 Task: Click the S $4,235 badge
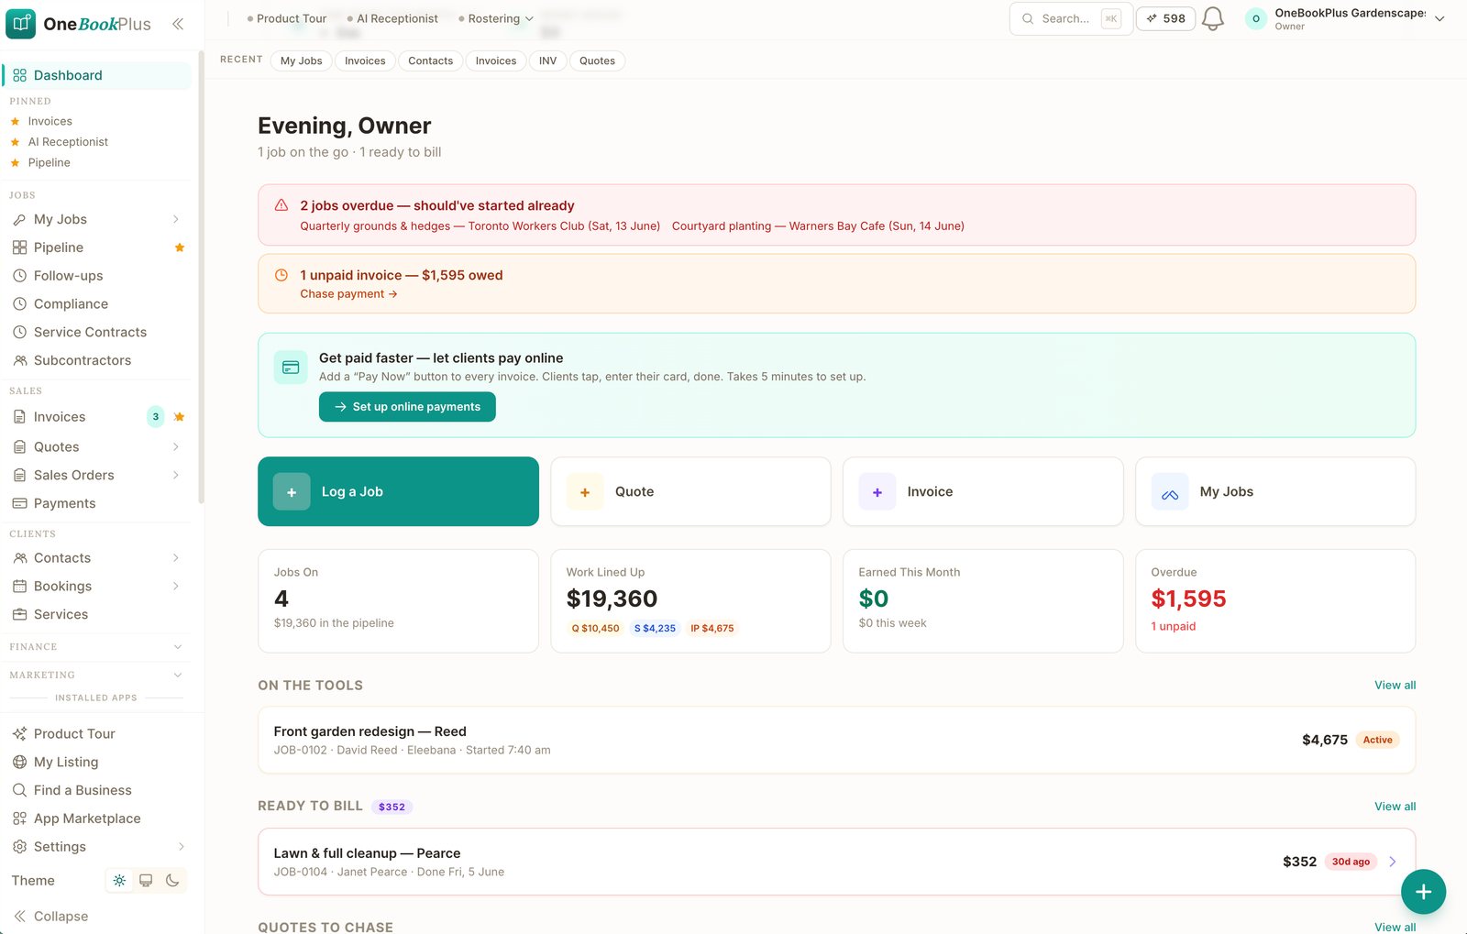coord(655,629)
